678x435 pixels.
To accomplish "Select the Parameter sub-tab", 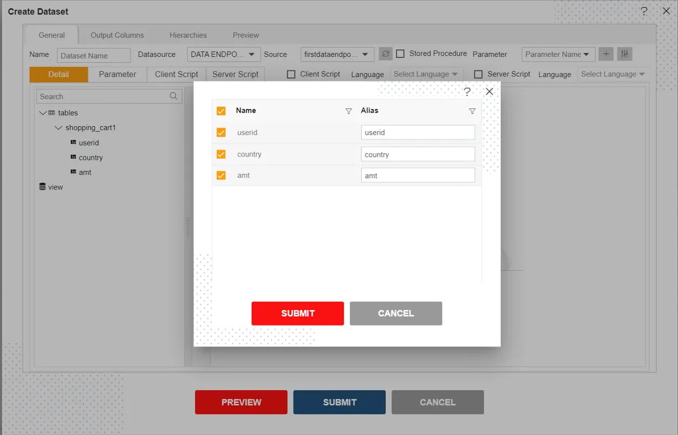I will 118,74.
